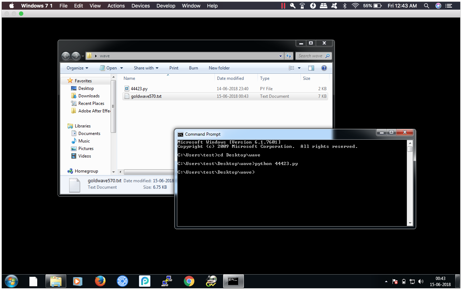Expand the Open button dropdown arrow
Screen dimensions: 462x290
(x=121, y=68)
